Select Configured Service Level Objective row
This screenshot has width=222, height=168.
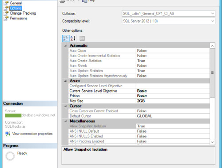tap(139, 86)
